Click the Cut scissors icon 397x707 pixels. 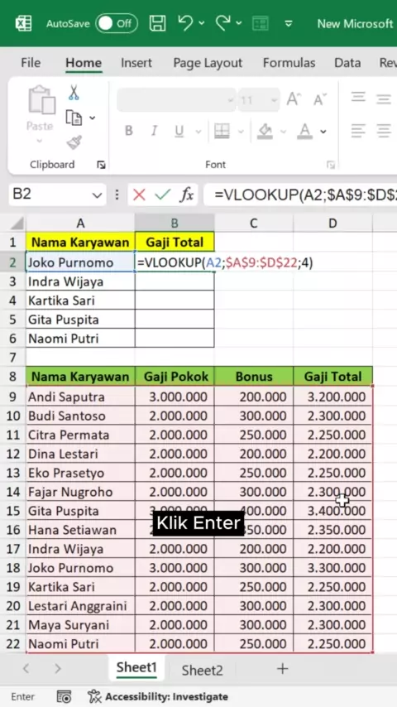click(x=74, y=93)
